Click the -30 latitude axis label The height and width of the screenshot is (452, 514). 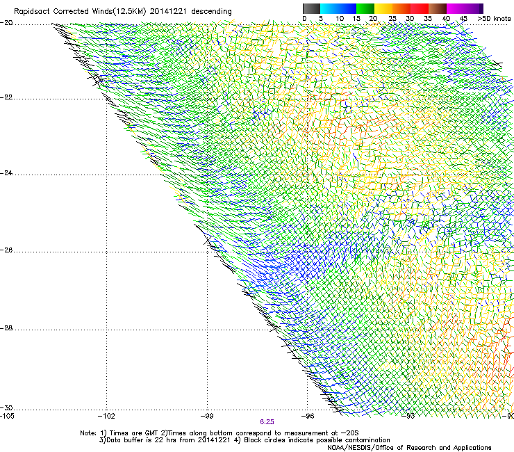click(x=6, y=407)
